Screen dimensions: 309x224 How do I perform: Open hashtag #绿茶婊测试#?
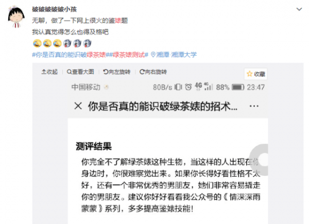pos(127,55)
